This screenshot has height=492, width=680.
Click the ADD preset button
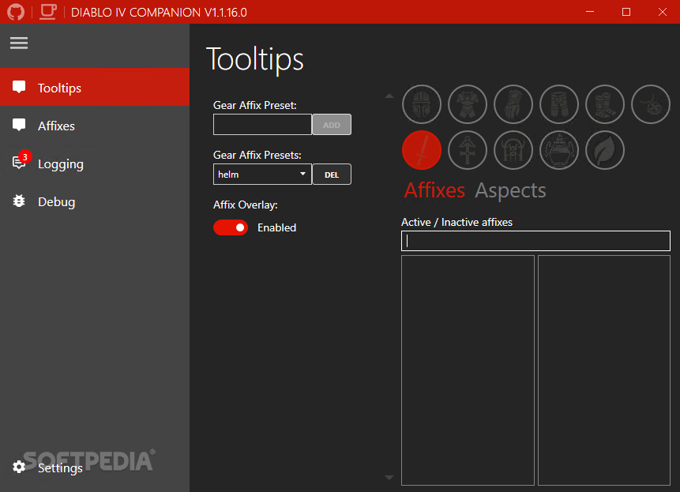click(332, 125)
